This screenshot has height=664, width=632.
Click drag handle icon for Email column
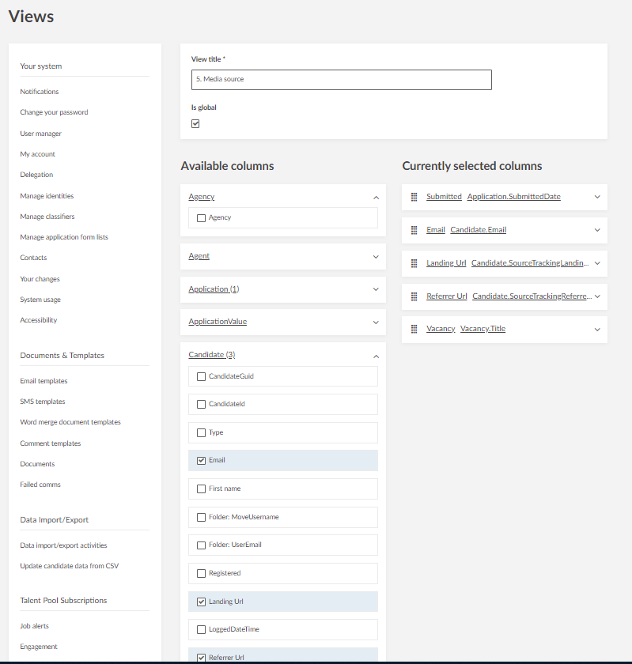[414, 230]
